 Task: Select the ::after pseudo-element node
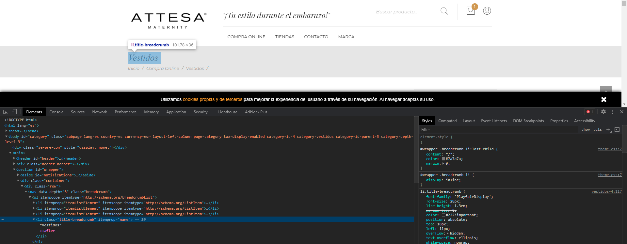point(47,231)
